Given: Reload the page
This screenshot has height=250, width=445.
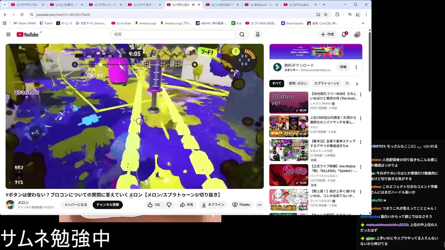Looking at the screenshot, I should coord(22,15).
